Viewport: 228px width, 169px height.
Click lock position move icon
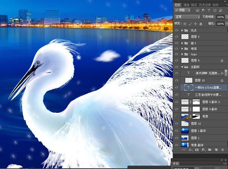[195, 24]
